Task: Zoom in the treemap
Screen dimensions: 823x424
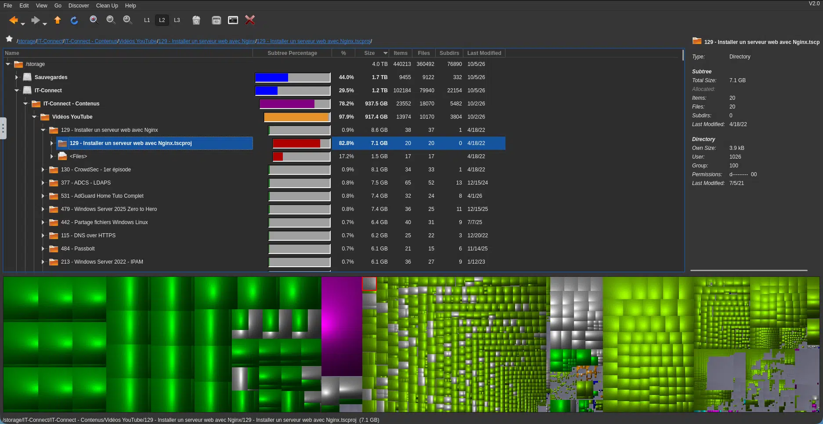Action: point(94,20)
